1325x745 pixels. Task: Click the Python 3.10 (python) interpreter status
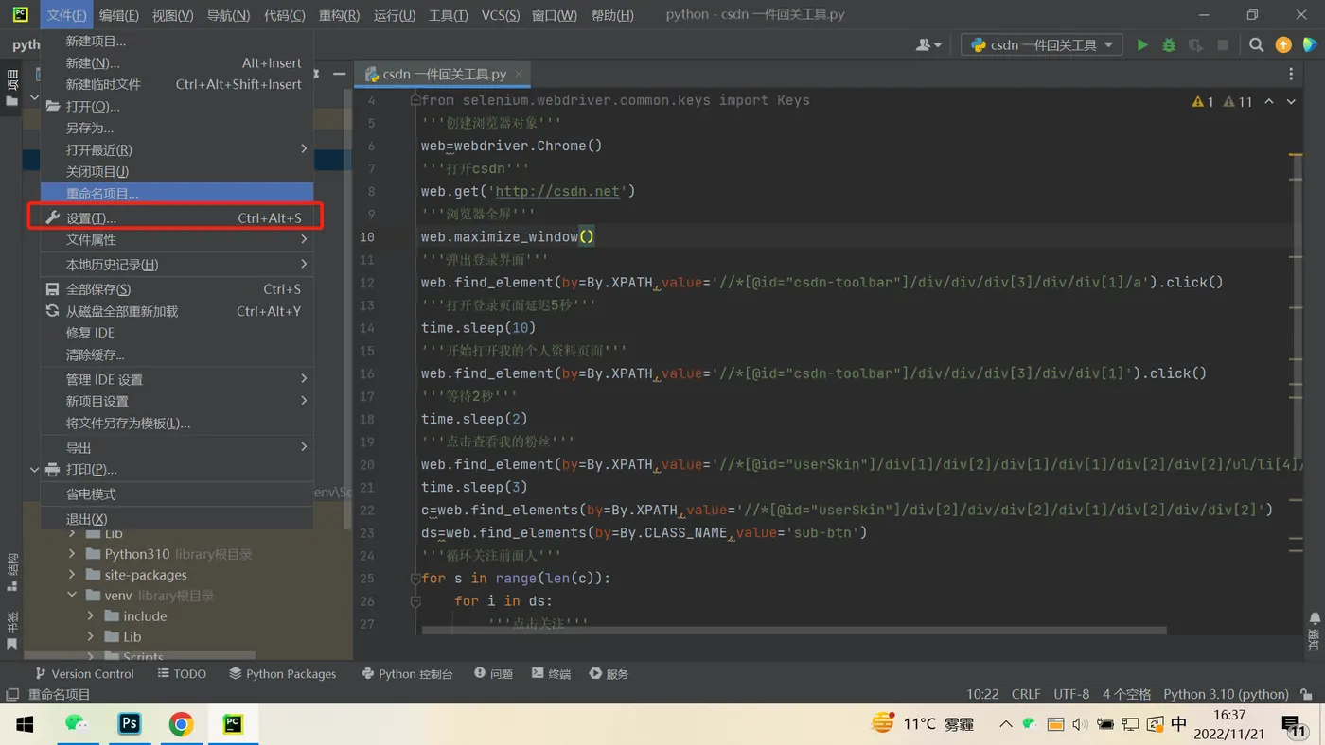pyautogui.click(x=1226, y=694)
